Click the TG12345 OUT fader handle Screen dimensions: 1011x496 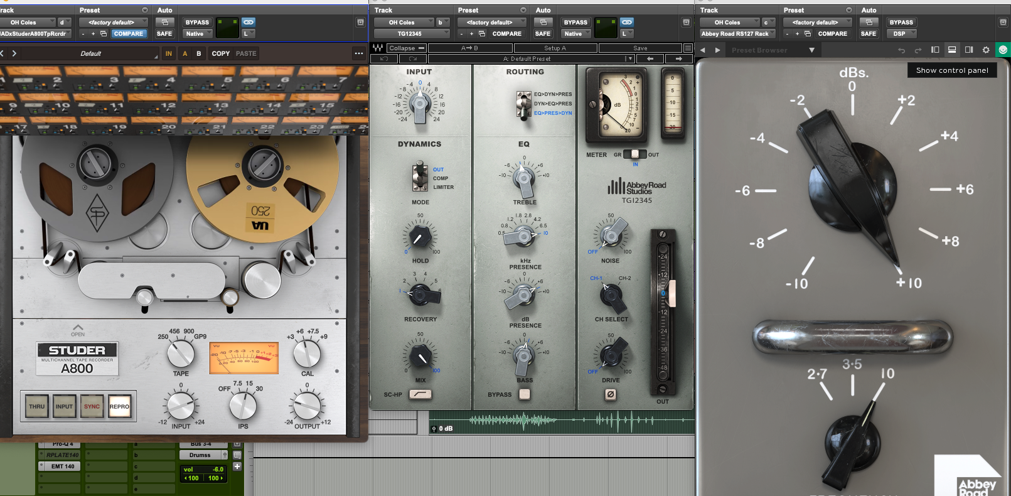tap(672, 293)
